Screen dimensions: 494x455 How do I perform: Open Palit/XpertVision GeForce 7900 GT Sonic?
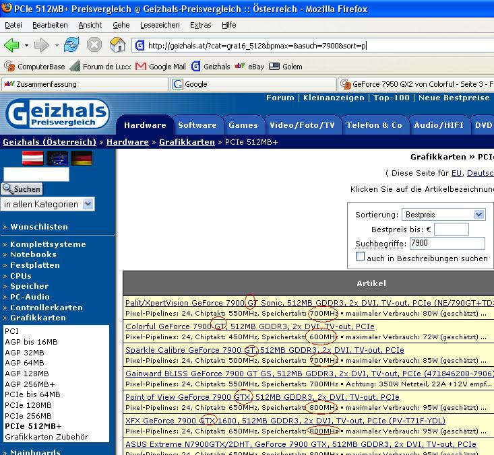[309, 303]
